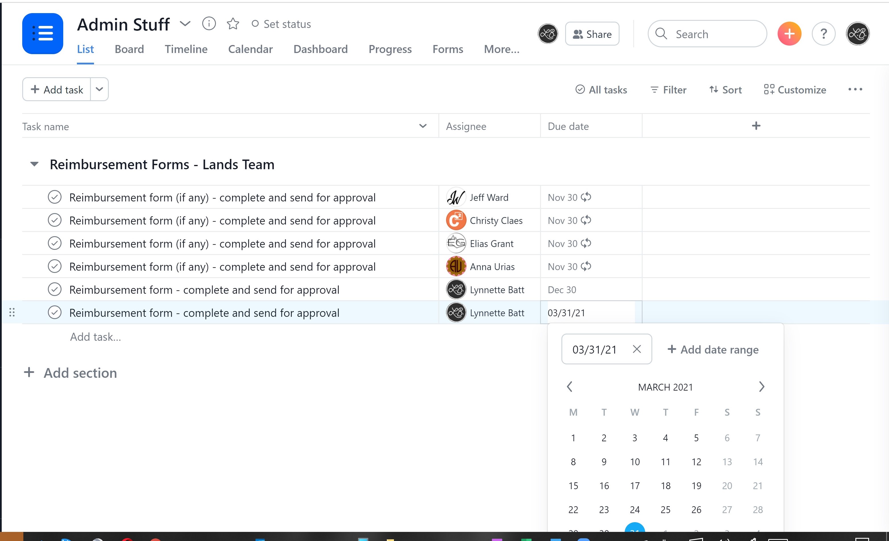Open the Add task dropdown arrow
The height and width of the screenshot is (541, 889).
(99, 89)
